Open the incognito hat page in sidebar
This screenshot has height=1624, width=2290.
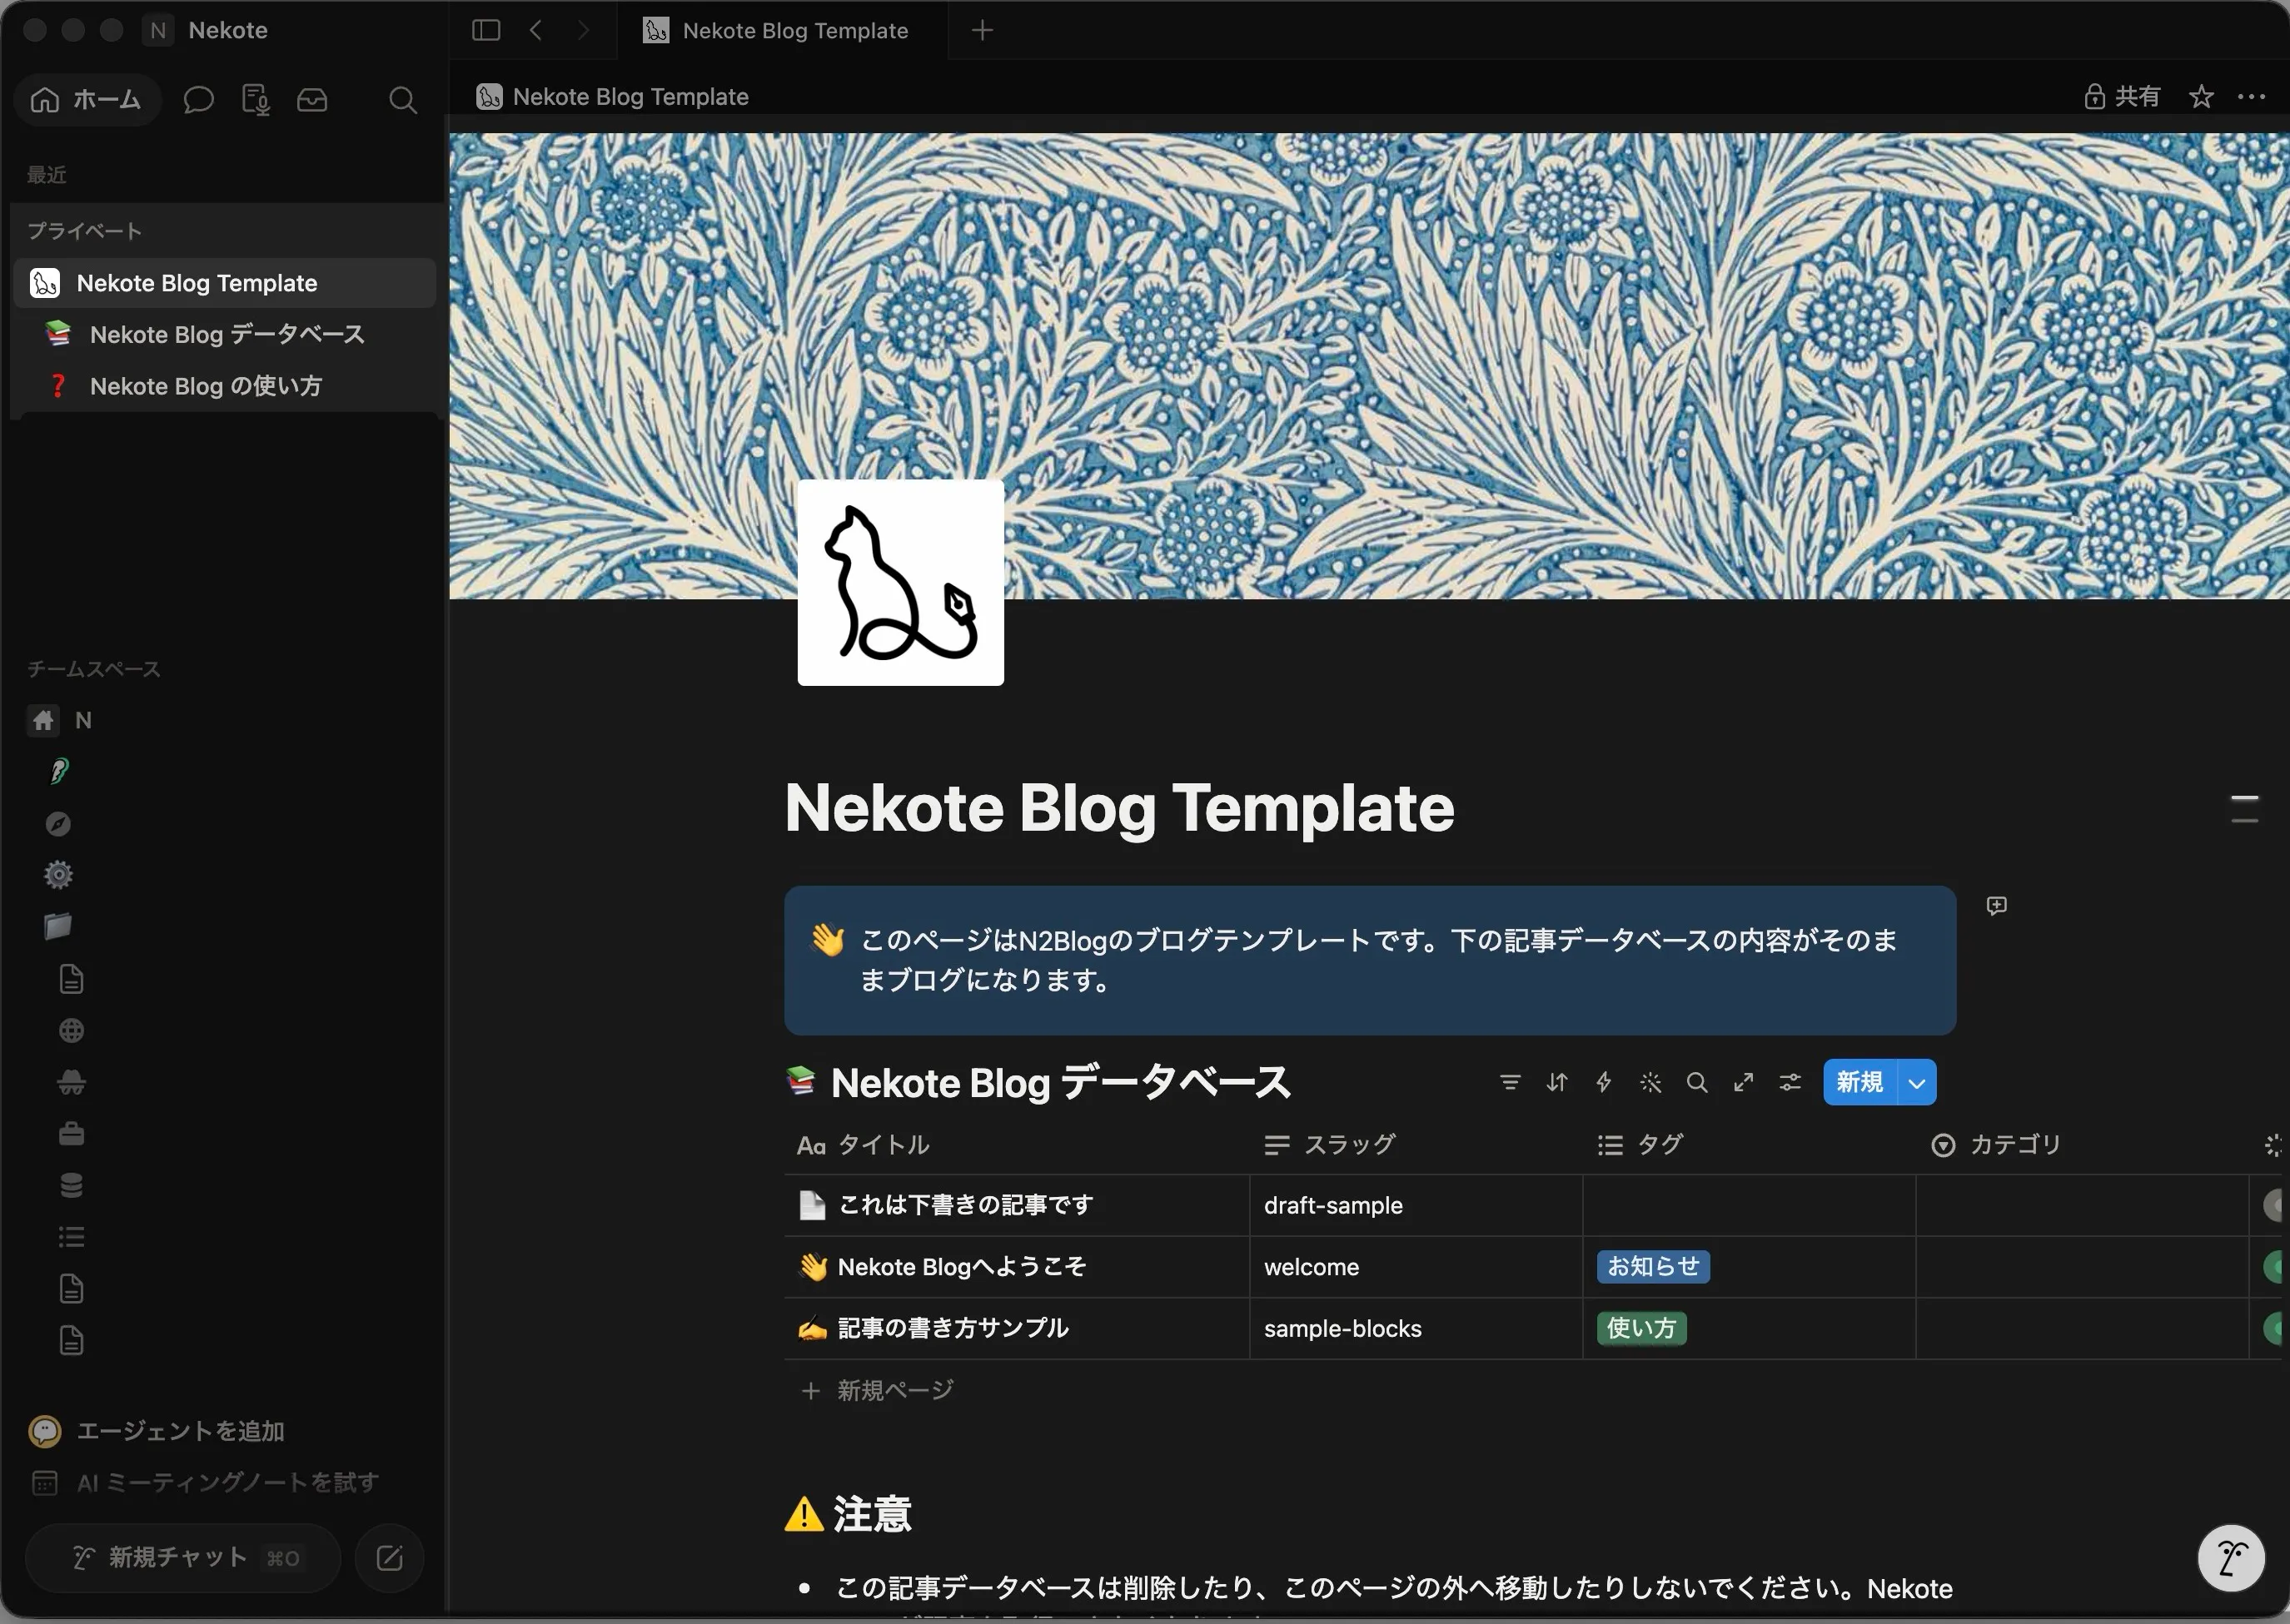pos(71,1082)
